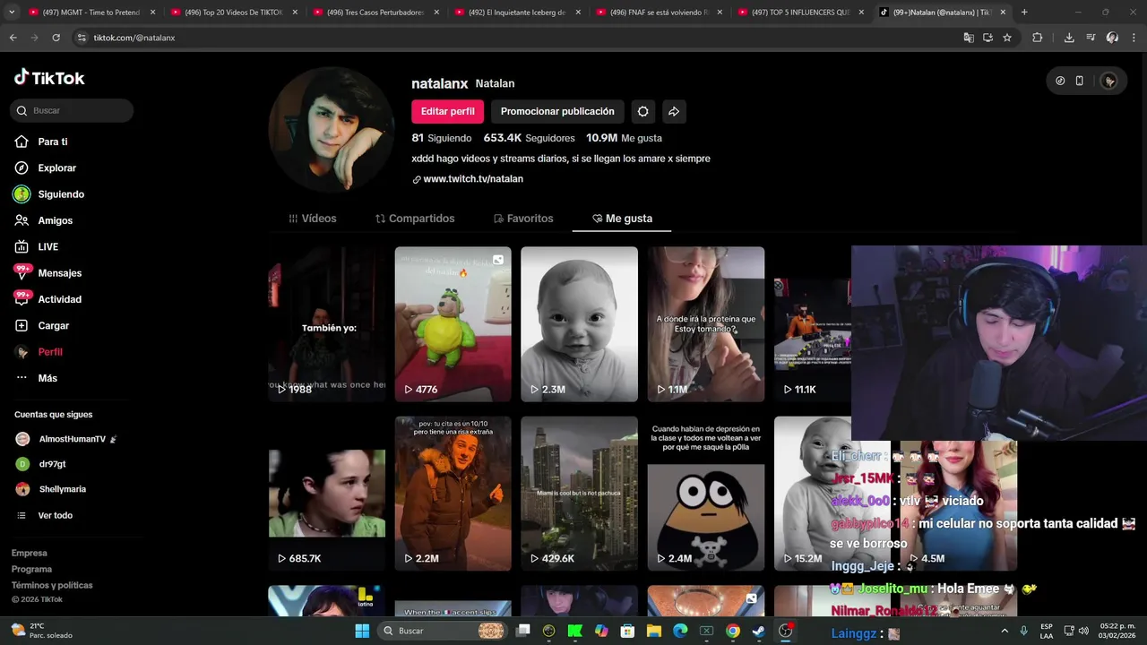Open the TikTok logo home link
The image size is (1147, 645).
[49, 78]
